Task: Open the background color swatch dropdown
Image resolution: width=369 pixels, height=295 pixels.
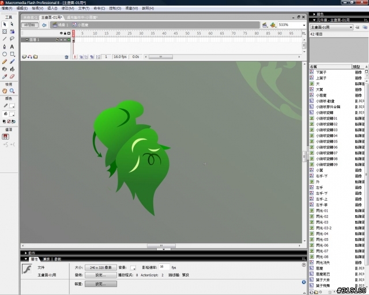Action: point(133,267)
